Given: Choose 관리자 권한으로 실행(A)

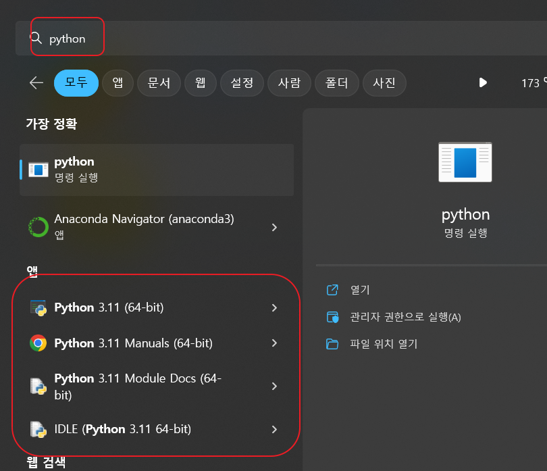Looking at the screenshot, I should (405, 317).
